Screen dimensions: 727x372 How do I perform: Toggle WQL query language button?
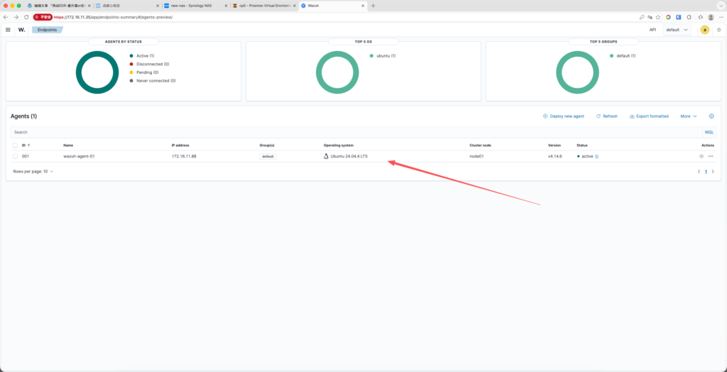tap(709, 132)
